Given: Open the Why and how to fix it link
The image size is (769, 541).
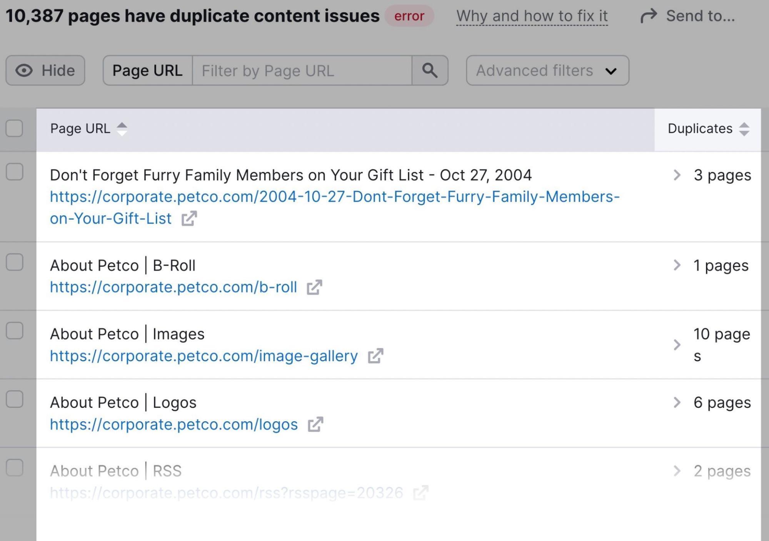Looking at the screenshot, I should (x=532, y=15).
